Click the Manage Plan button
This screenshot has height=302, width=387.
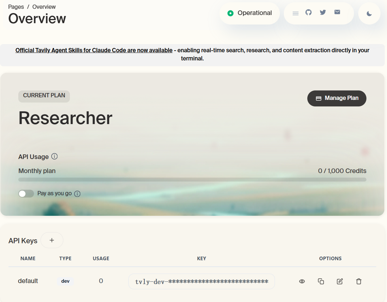tap(337, 98)
